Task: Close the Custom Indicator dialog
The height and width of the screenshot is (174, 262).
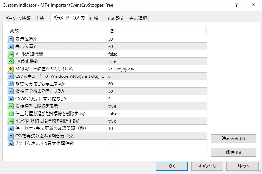Action: [x=253, y=5]
